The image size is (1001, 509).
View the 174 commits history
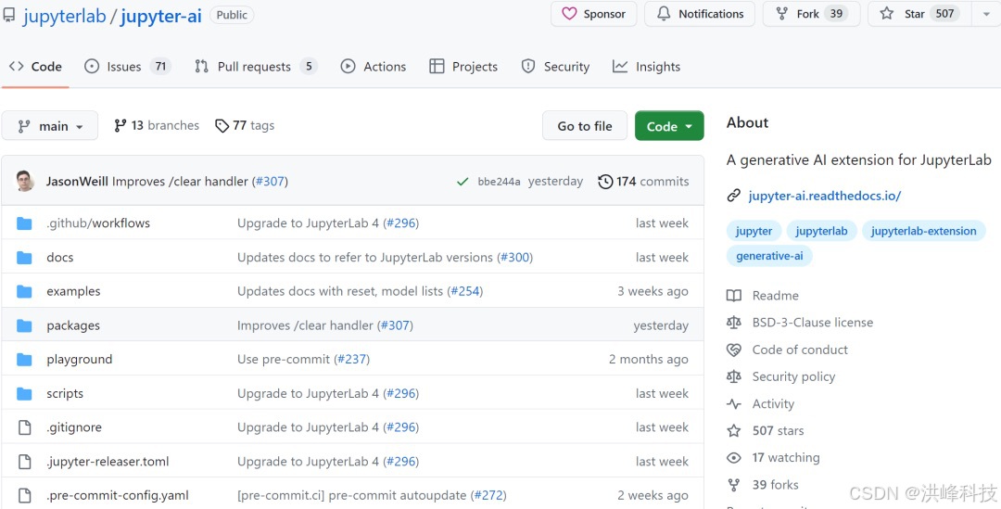[643, 182]
